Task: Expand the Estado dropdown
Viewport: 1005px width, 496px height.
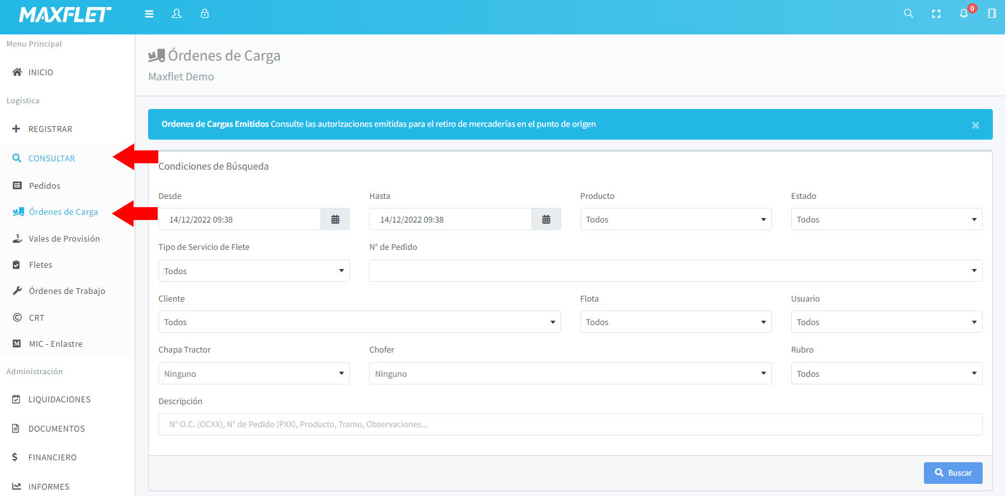Action: click(886, 219)
